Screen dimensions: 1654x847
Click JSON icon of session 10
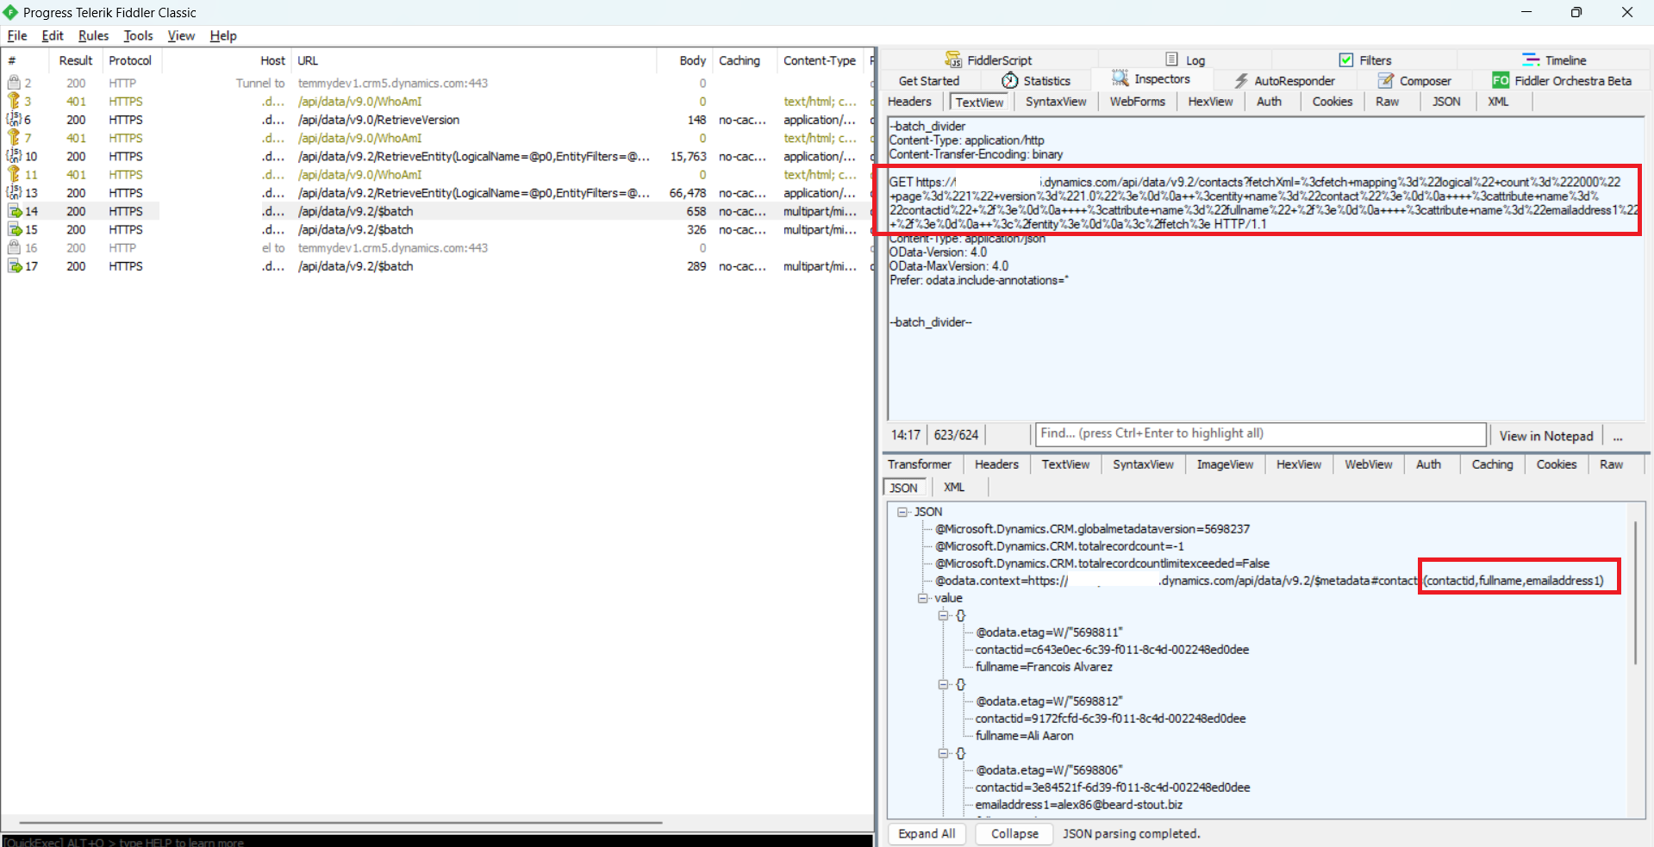tap(14, 156)
